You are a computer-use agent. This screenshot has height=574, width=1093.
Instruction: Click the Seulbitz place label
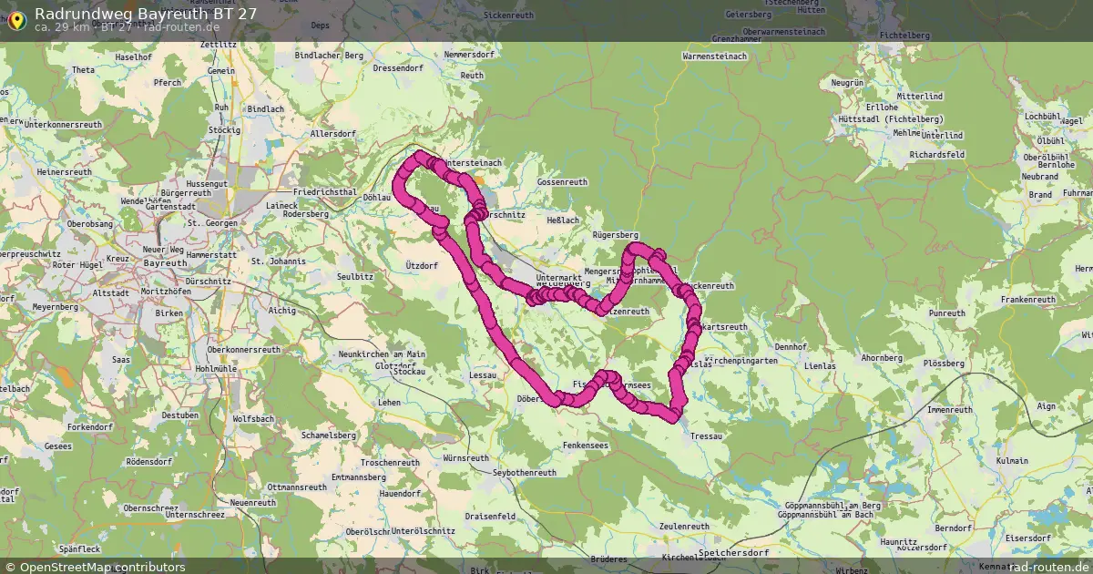355,276
